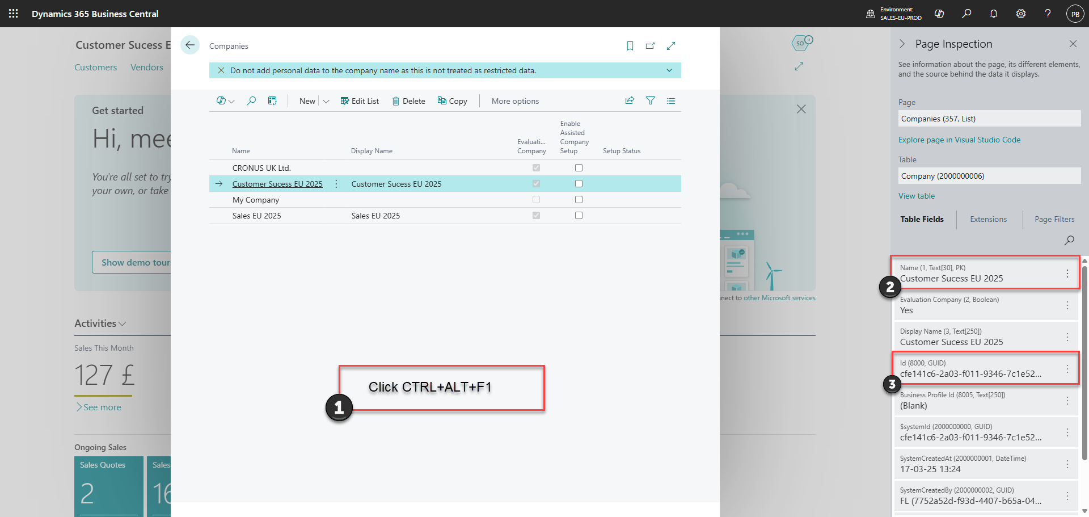The image size is (1089, 517).
Task: Click View table link
Action: tap(917, 196)
